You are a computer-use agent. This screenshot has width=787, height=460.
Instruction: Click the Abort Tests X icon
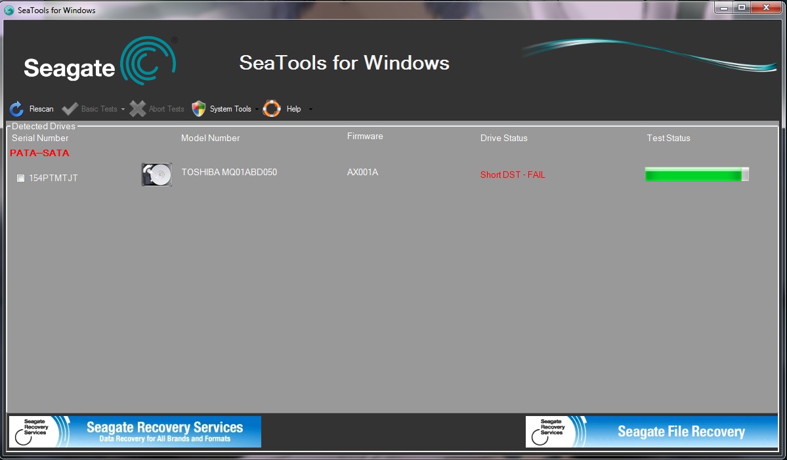point(138,109)
